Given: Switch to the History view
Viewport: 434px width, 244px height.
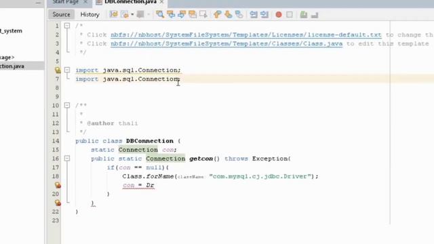Looking at the screenshot, I should (x=90, y=14).
